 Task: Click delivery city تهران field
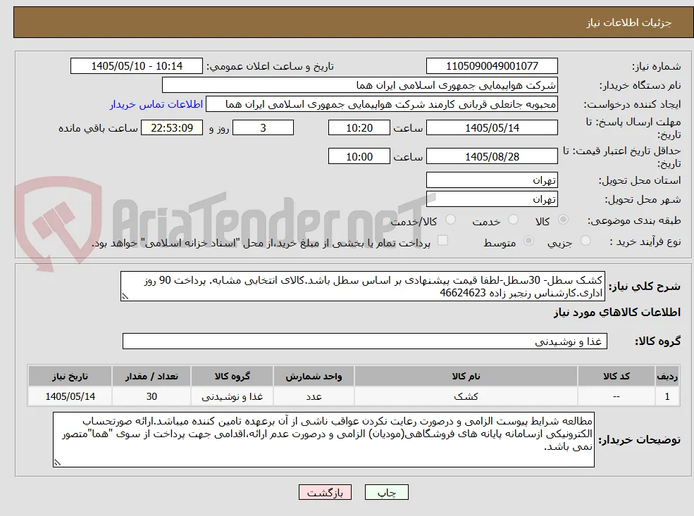(492, 199)
